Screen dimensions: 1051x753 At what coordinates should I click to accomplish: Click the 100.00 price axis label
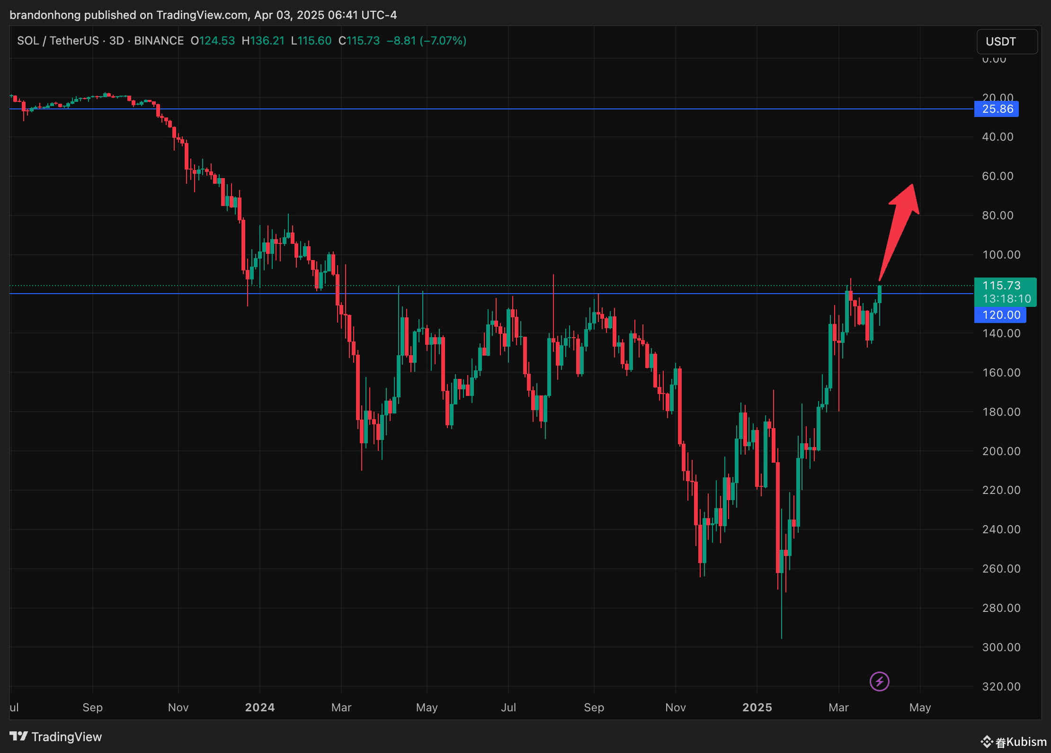[1001, 255]
